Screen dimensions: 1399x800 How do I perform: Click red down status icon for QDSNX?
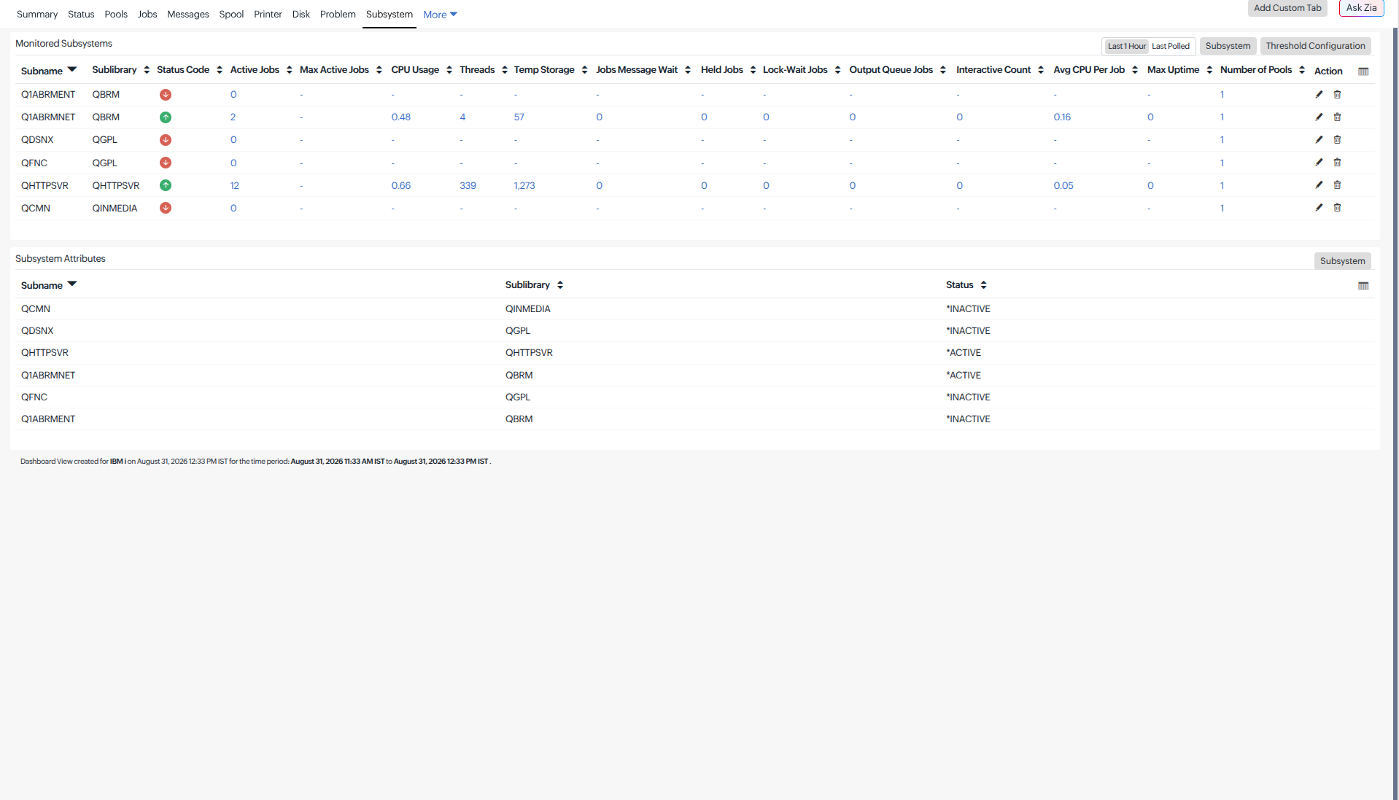[x=166, y=140]
